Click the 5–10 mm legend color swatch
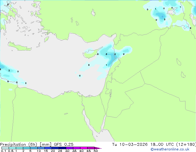This screenshot has width=196, height=152. click(34, 148)
